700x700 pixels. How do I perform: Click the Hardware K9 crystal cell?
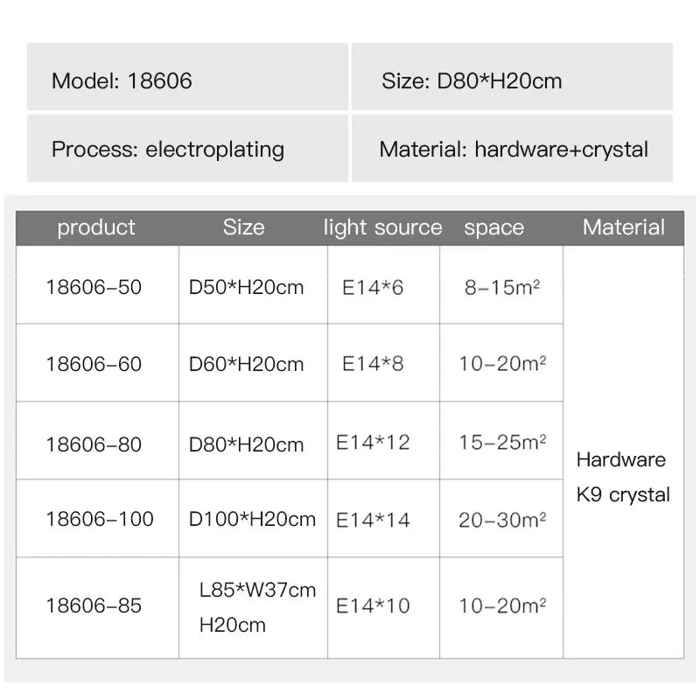point(623,477)
